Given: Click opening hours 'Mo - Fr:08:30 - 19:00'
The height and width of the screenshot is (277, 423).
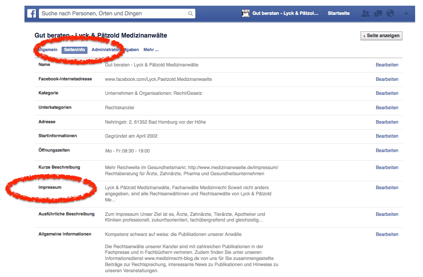Looking at the screenshot, I should click(127, 151).
